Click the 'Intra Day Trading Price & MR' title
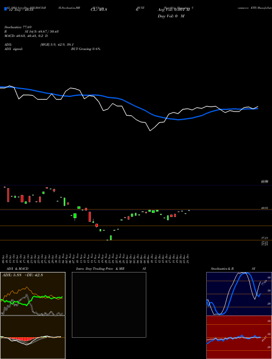Screen dimensions: 272x359 pos(100,269)
